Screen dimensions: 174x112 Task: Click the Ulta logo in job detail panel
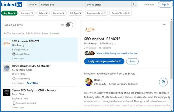[x=90, y=29]
